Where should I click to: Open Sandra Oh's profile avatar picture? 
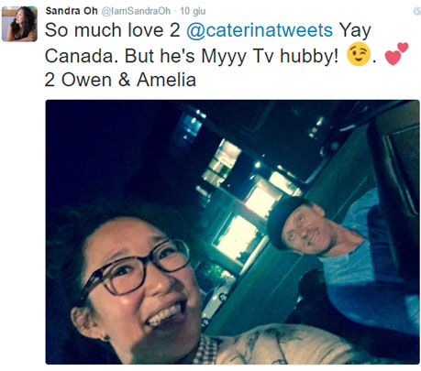pyautogui.click(x=19, y=24)
